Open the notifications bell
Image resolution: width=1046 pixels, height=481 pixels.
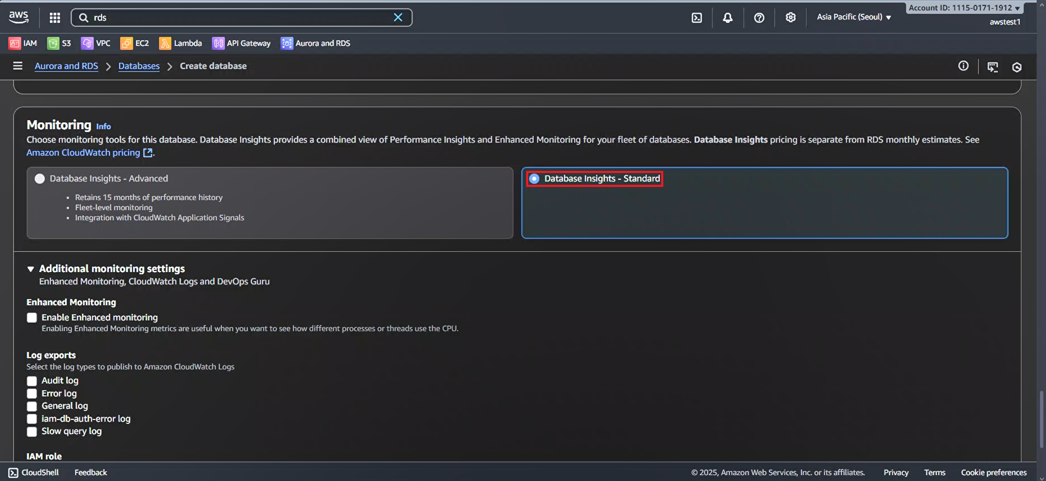tap(727, 18)
